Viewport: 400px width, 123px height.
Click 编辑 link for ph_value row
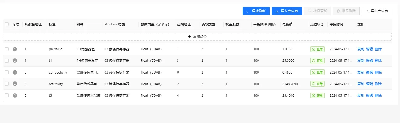tap(369, 49)
